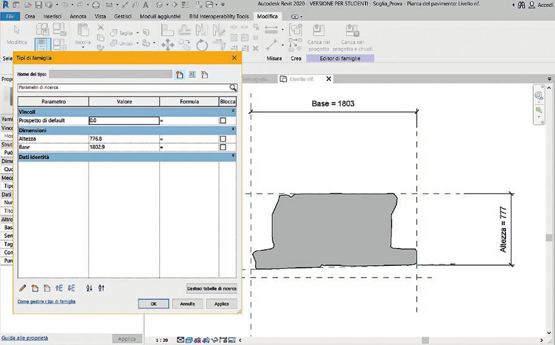Click the Rename Type icon beside Nome del tipo
555x345 pixels.
tap(192, 75)
